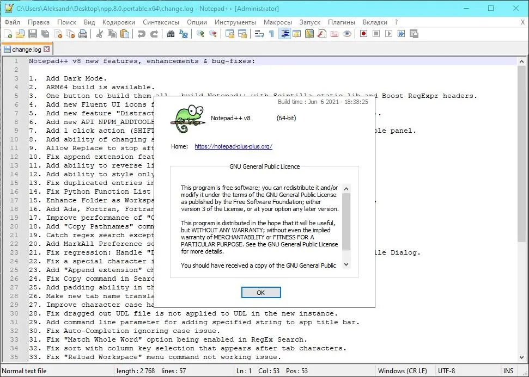Screen dimensions: 529x377
Task: Start macro recording with red dot icon
Action: [x=364, y=33]
